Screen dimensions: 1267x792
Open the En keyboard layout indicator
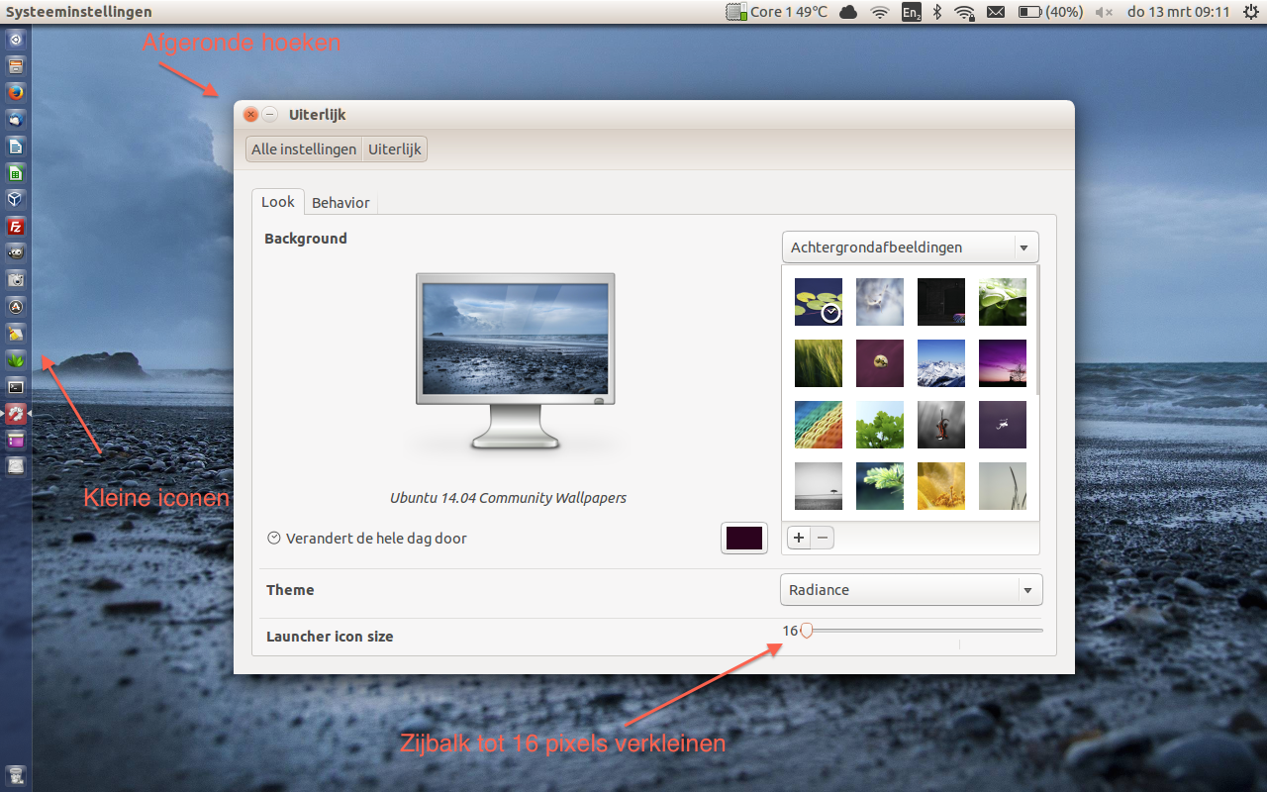(911, 12)
